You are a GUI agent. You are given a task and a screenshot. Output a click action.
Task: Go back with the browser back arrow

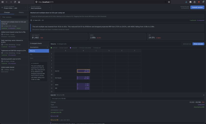7,2
